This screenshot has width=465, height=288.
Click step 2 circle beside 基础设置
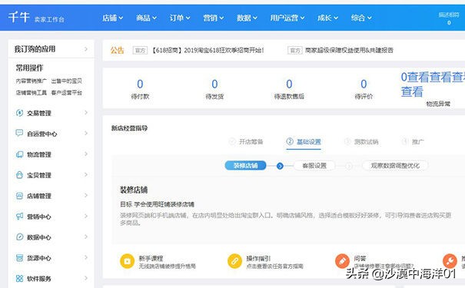click(x=290, y=141)
